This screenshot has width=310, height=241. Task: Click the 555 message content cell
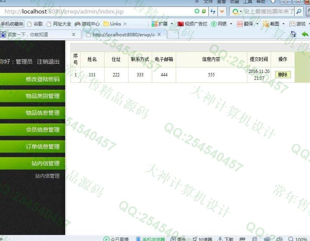211,75
